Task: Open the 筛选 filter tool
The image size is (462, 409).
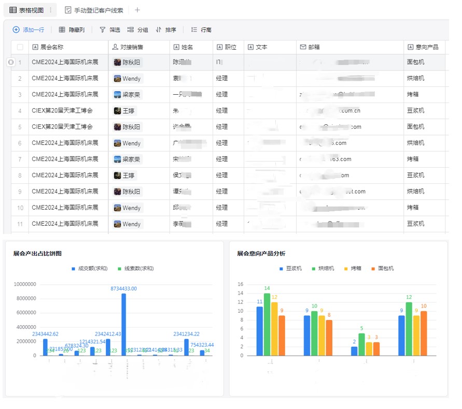Action: coord(109,30)
